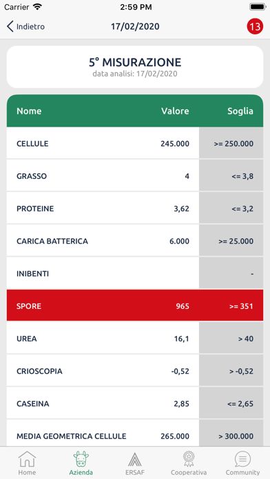Tap the CELLULE measurement row
The height and width of the screenshot is (479, 270).
tap(135, 143)
